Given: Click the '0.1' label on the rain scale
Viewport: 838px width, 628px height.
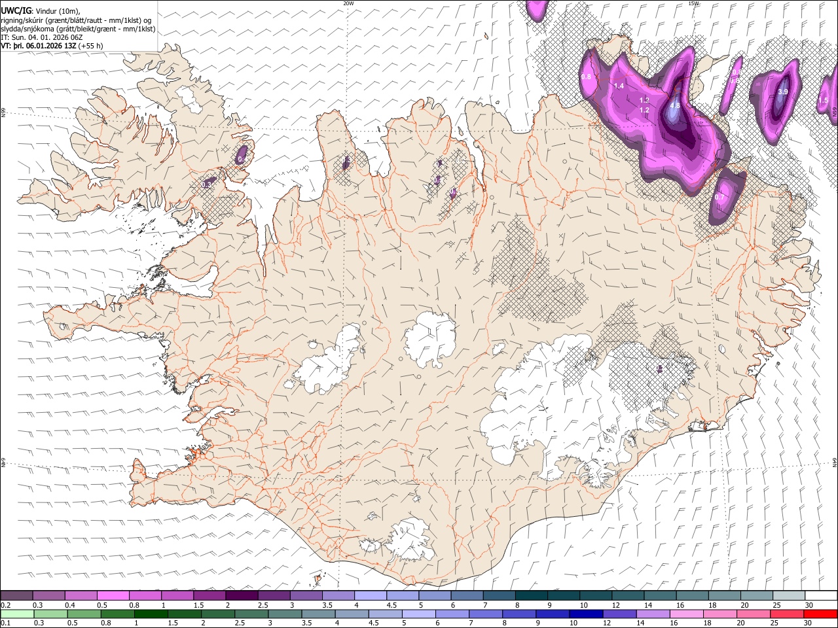Looking at the screenshot, I should click(5, 623).
